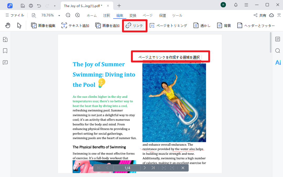The height and width of the screenshot is (177, 283).
Task: Switch to the 変換 tab
Action: 133,15
